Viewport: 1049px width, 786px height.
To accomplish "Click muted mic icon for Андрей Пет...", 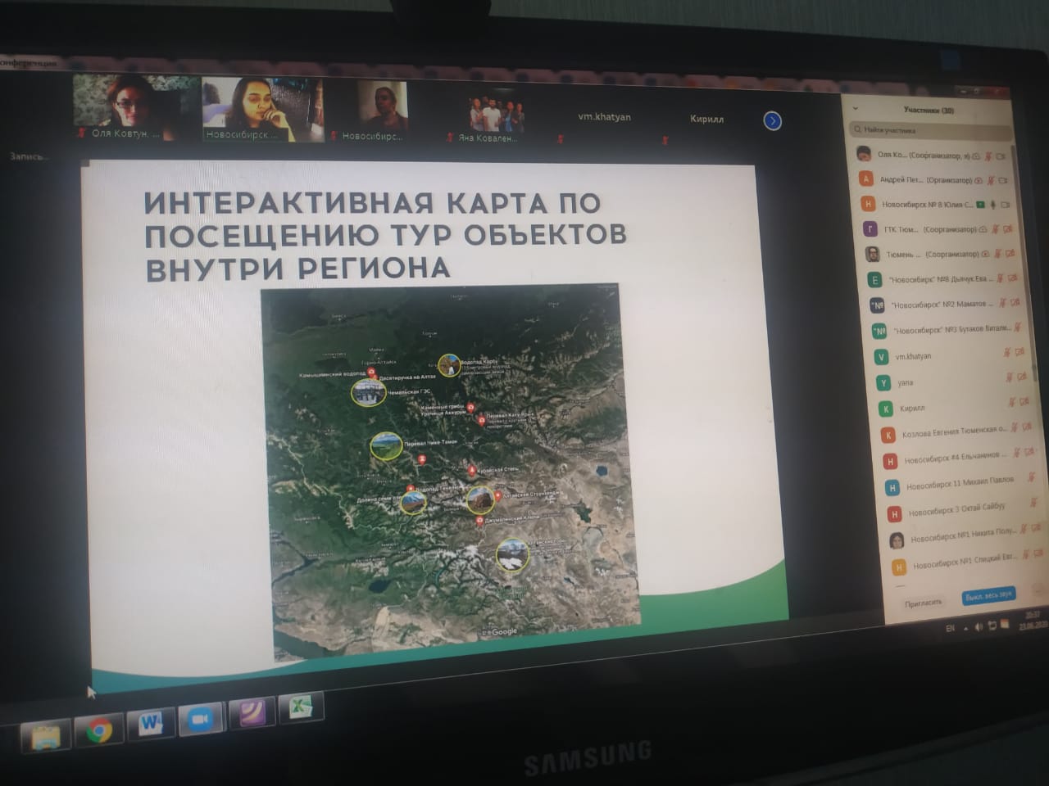I will 991,180.
